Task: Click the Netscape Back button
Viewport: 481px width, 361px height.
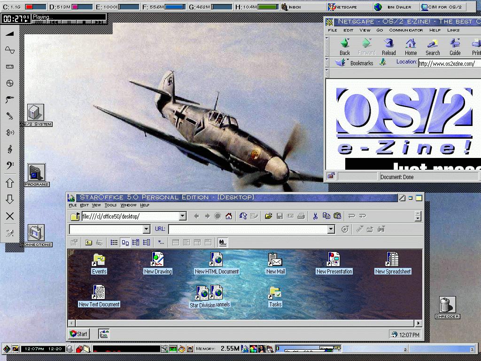Action: pos(344,47)
